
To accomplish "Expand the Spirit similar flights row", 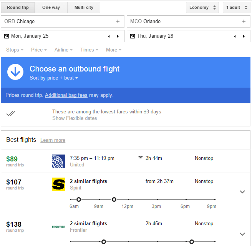I will [242, 192].
